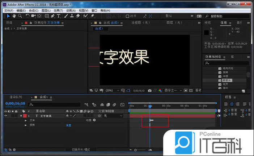Expand the 文本 property group

pyautogui.click(x=26, y=120)
